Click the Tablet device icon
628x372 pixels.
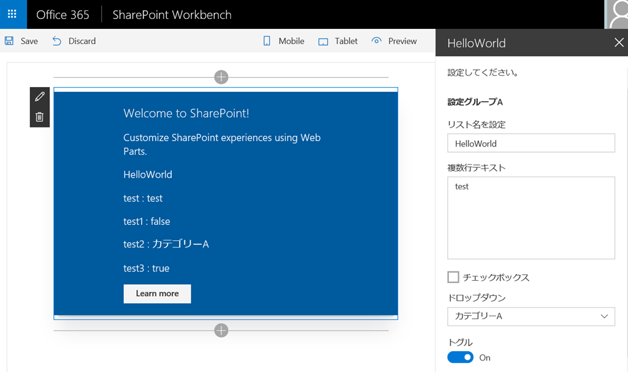pos(323,42)
